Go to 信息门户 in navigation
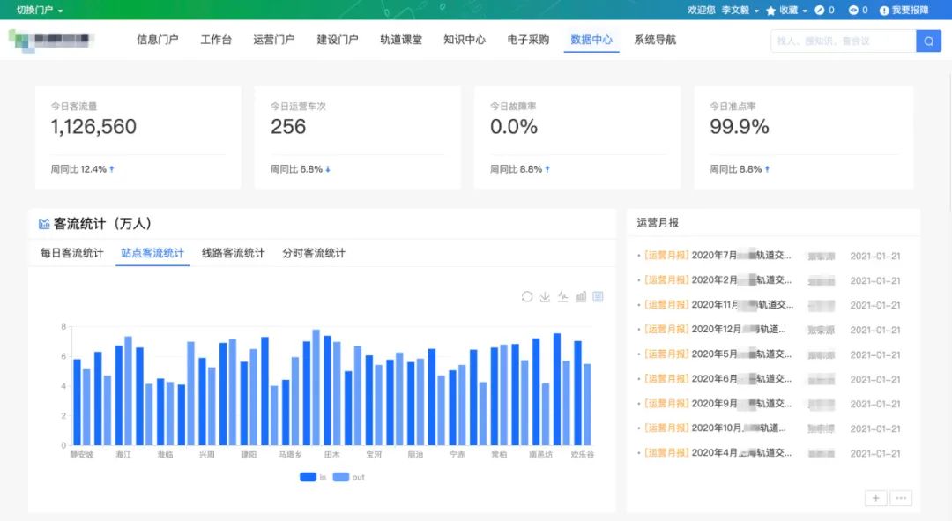The height and width of the screenshot is (521, 952). (157, 40)
